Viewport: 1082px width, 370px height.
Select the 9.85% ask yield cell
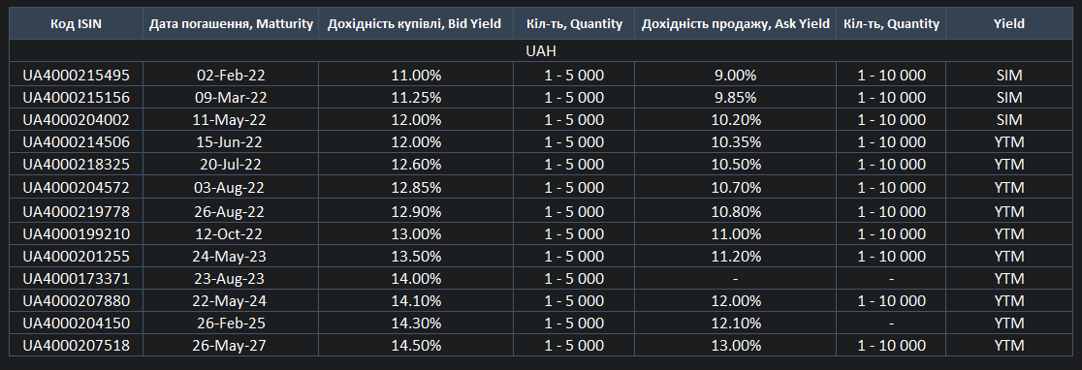pos(735,97)
